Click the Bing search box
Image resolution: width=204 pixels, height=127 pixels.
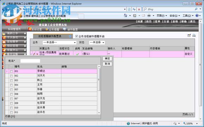169,9
